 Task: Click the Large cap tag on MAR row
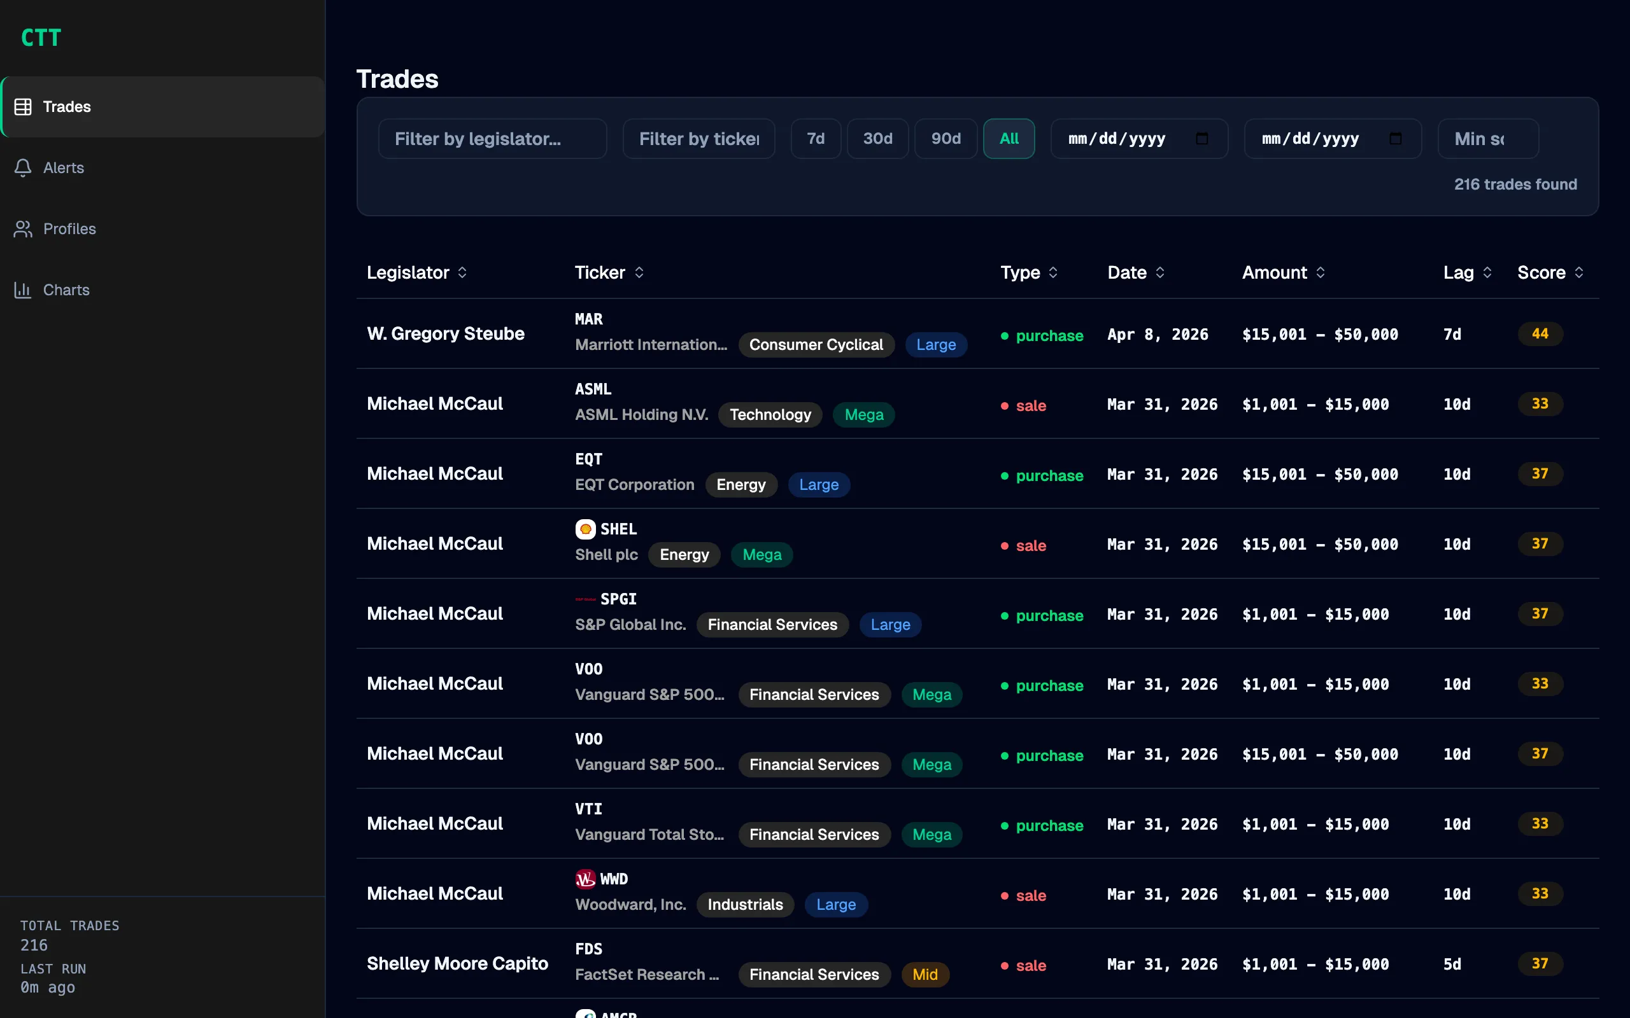935,345
